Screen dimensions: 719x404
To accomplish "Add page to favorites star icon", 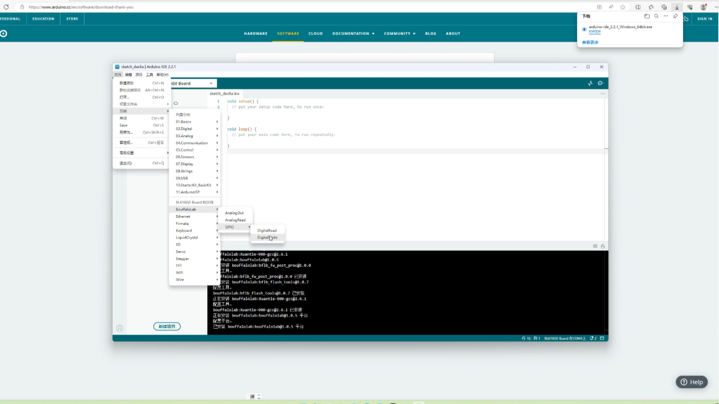I will (623, 7).
